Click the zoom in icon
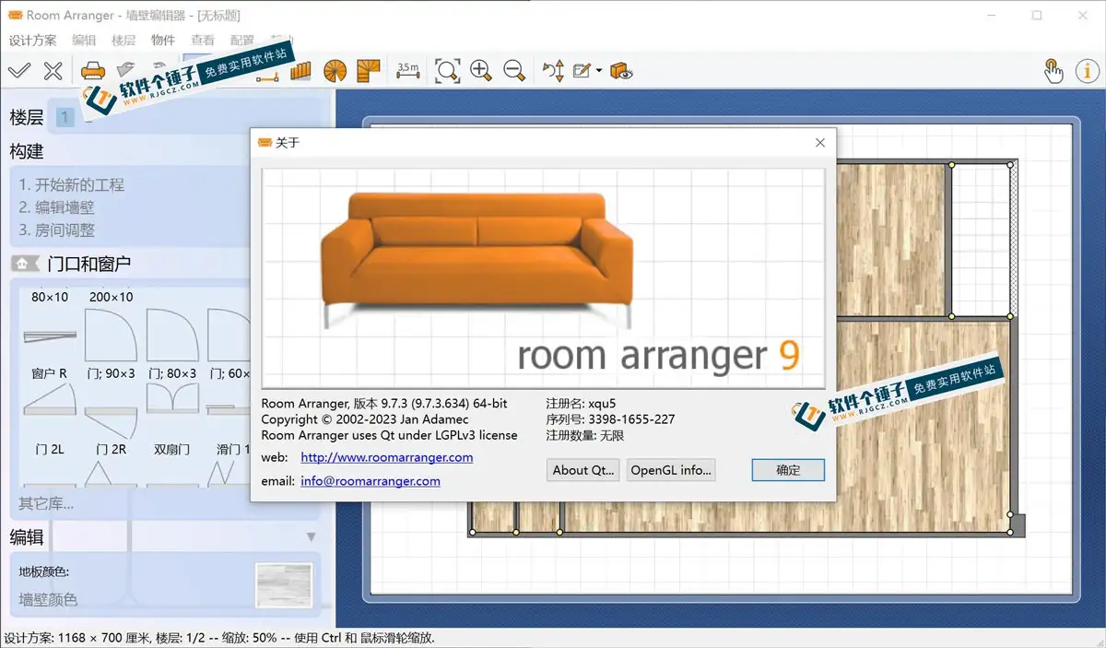Viewport: 1106px width, 648px height. (x=480, y=70)
